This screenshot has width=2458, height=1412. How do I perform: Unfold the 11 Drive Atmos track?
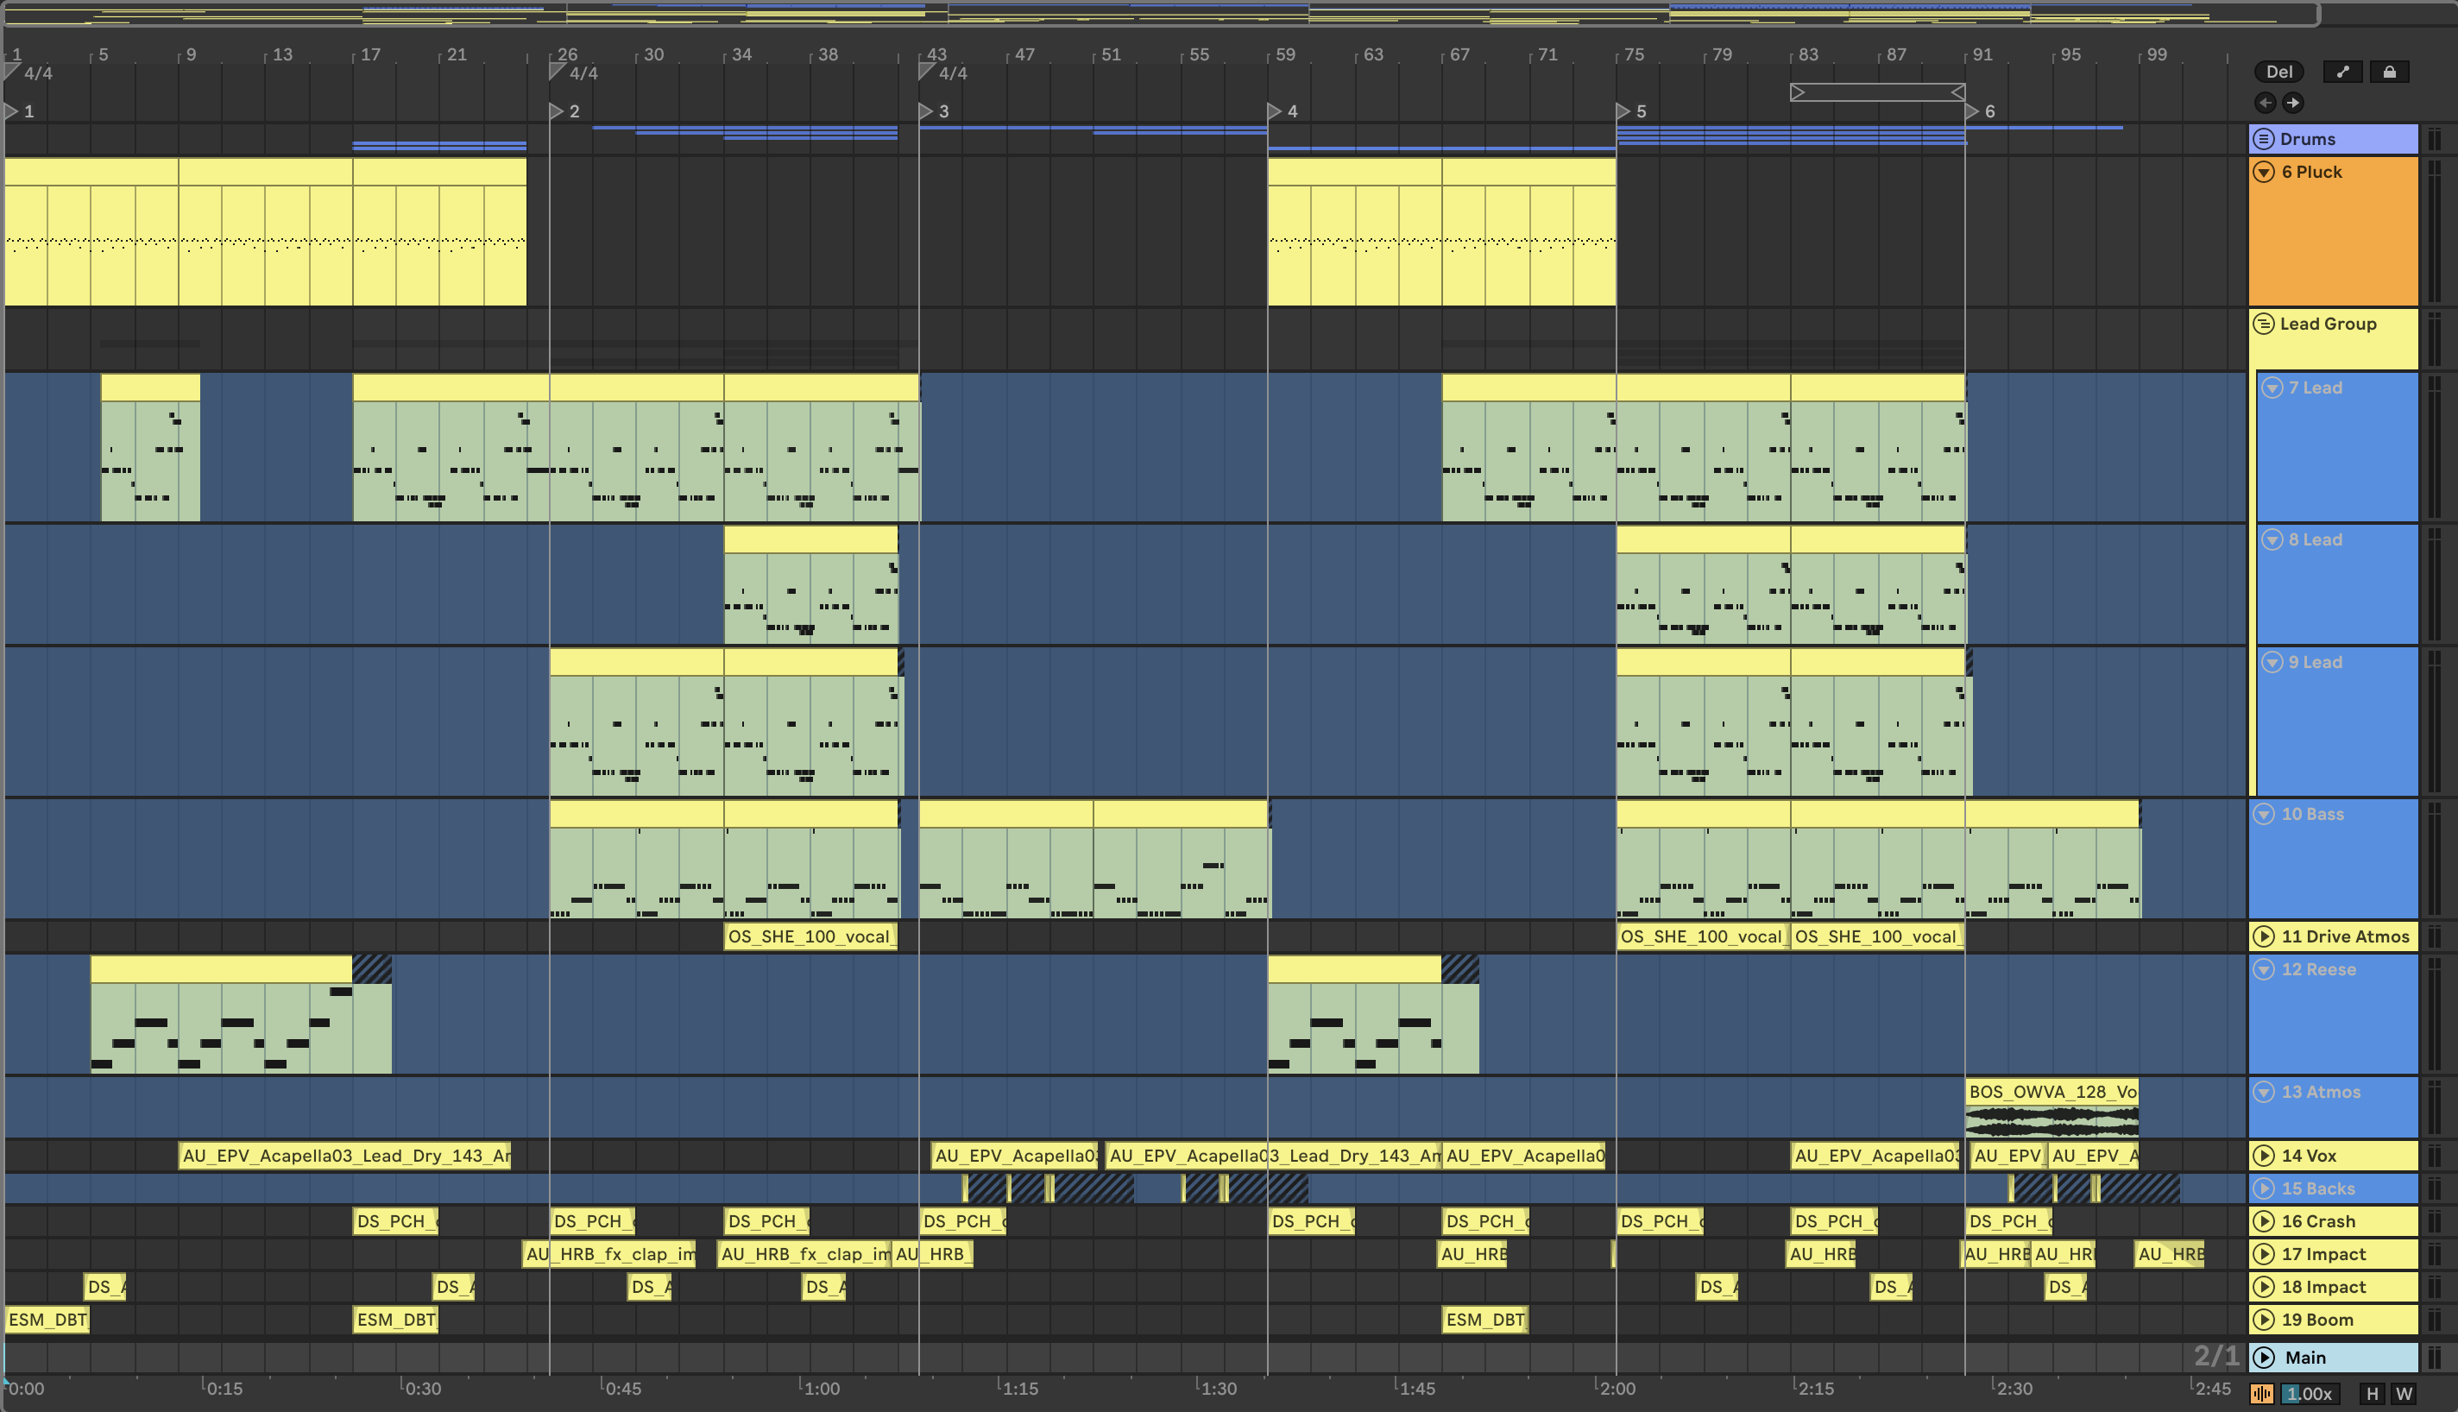2264,936
